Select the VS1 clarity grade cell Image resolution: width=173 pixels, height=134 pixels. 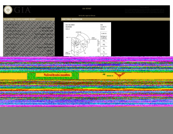click(104, 48)
